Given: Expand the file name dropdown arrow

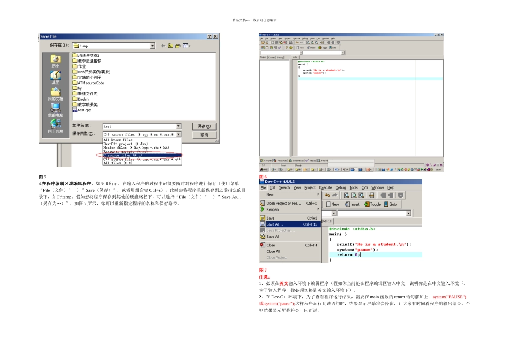Looking at the screenshot, I should [x=178, y=126].
